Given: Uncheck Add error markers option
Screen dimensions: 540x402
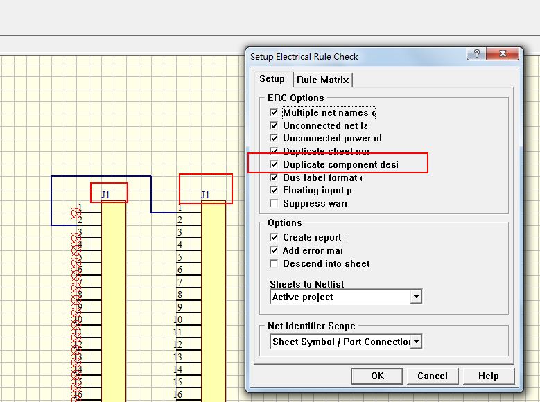Looking at the screenshot, I should point(274,250).
